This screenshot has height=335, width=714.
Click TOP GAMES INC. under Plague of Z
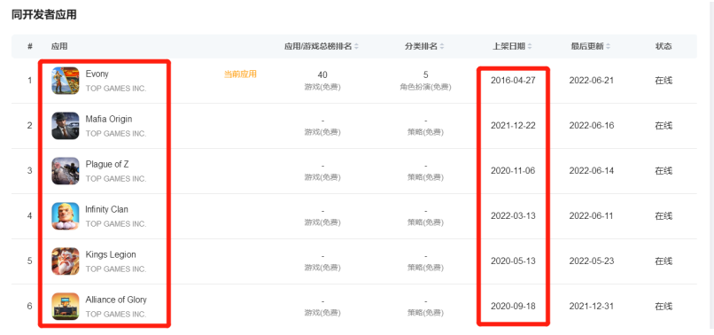(x=116, y=179)
